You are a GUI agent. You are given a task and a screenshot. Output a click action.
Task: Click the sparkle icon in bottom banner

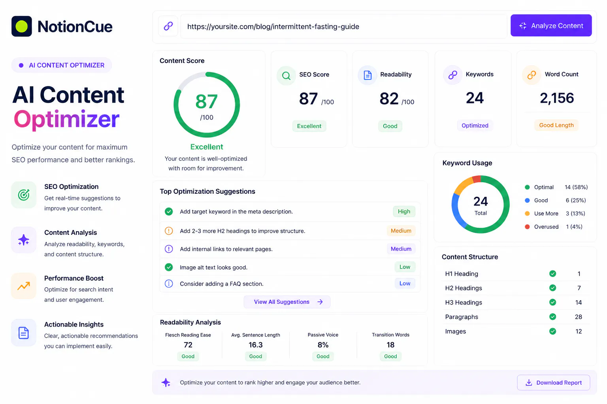pyautogui.click(x=166, y=382)
